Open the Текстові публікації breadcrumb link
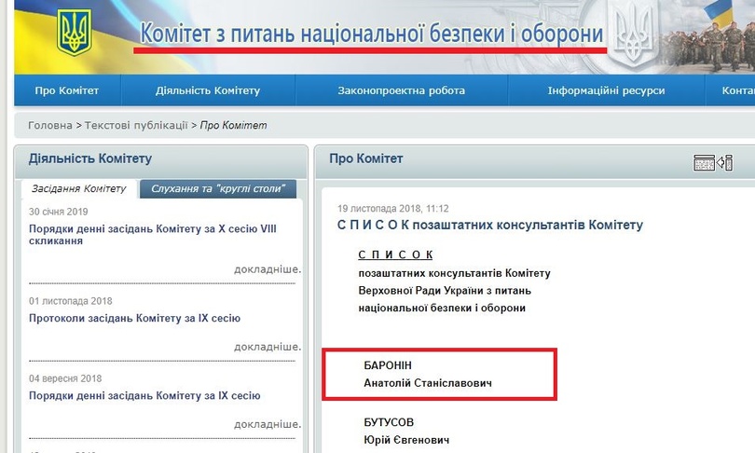The image size is (755, 453). coord(136,126)
